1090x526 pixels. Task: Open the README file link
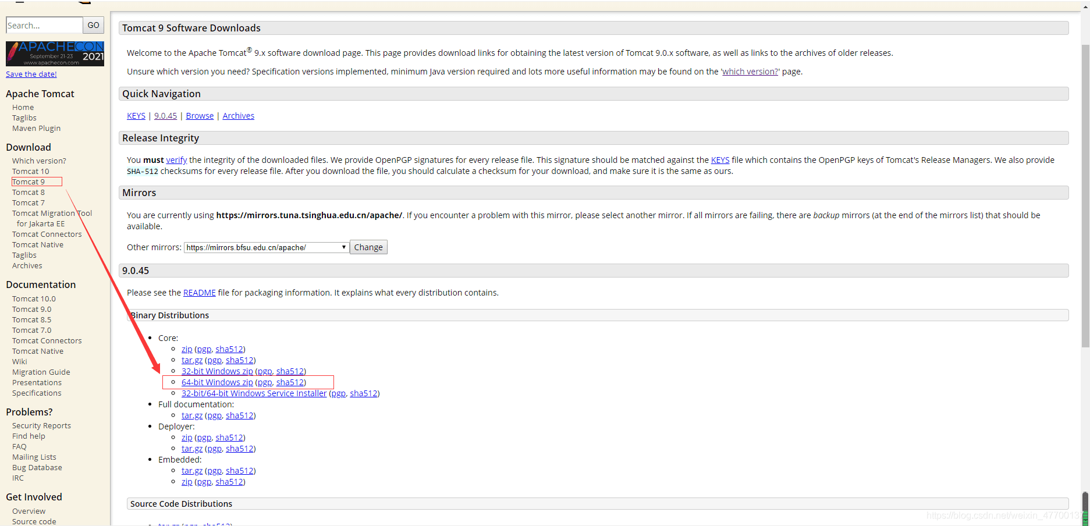click(x=199, y=293)
